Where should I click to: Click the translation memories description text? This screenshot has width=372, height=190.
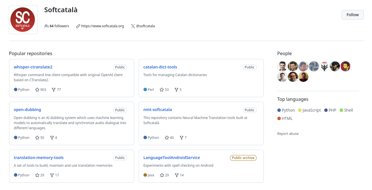click(63, 166)
